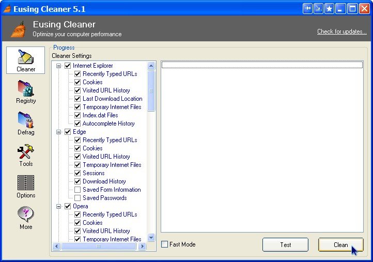Screen dimensions: 373x262
Task: Click the tree's scroll left arrow
Action: pyautogui.click(x=56, y=246)
